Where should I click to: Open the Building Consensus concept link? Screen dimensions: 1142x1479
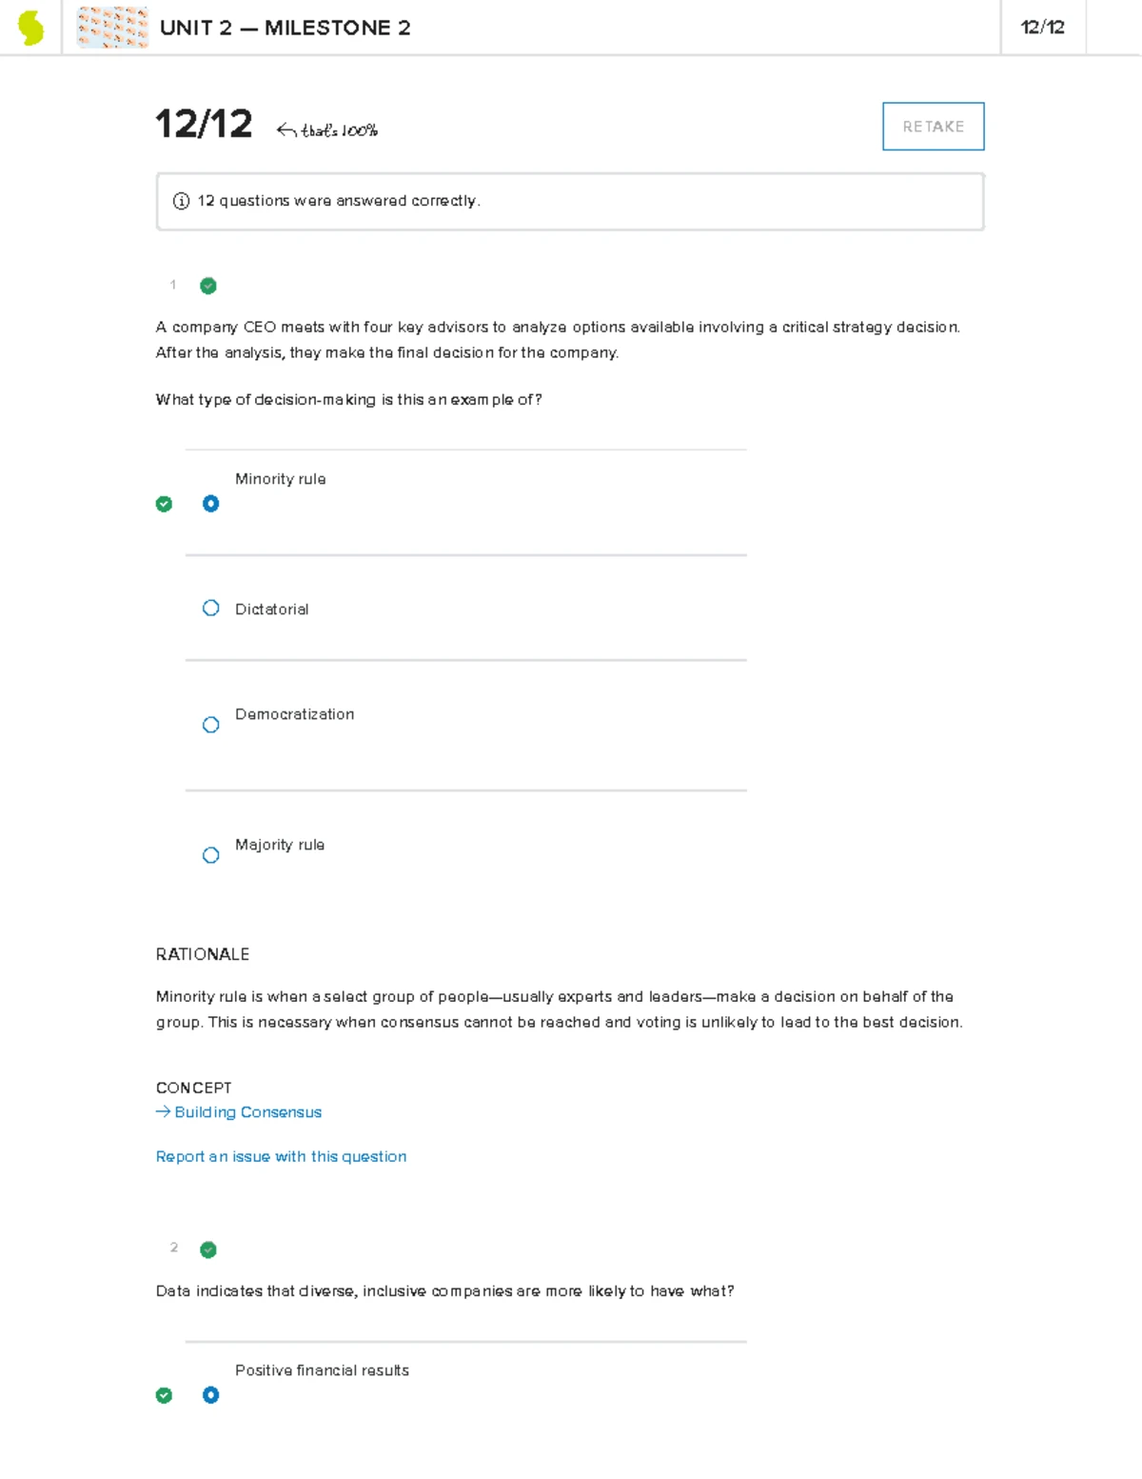coord(246,1111)
